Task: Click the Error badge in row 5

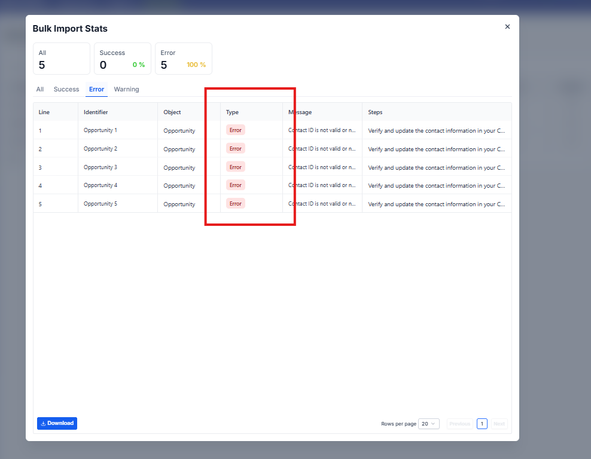Action: (236, 204)
